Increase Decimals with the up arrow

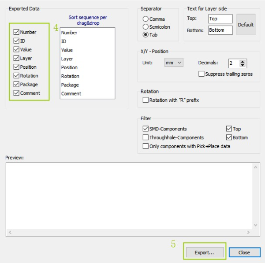tap(243, 61)
